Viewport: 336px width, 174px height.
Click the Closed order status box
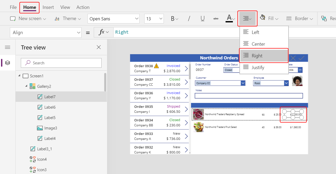pos(232,70)
